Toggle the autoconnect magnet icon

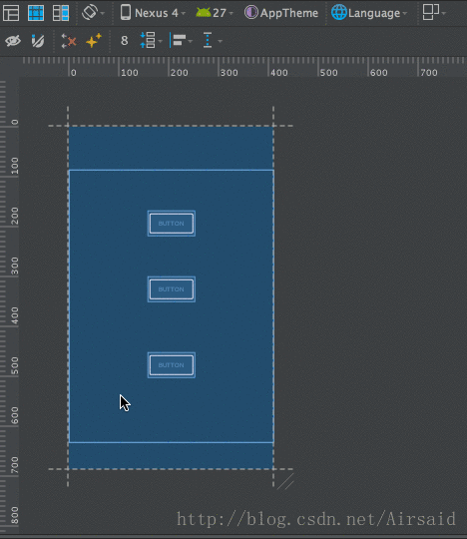pos(38,41)
